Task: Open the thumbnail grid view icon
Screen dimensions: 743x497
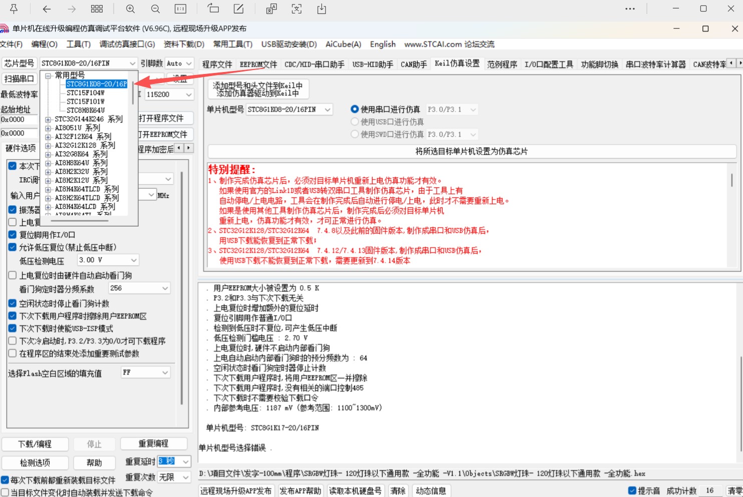Action: [97, 8]
